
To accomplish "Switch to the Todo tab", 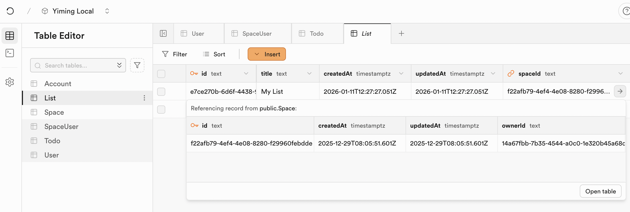I will pos(317,34).
